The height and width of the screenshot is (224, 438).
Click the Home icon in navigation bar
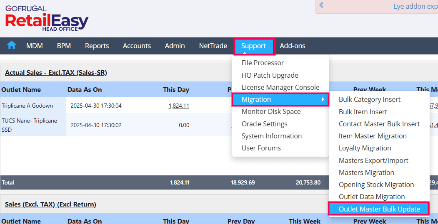[x=11, y=46]
